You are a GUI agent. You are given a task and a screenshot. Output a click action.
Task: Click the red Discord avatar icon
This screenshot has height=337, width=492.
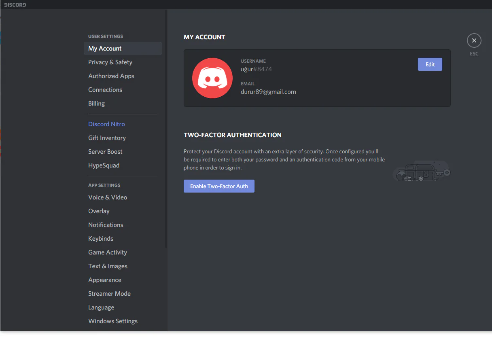click(x=212, y=78)
